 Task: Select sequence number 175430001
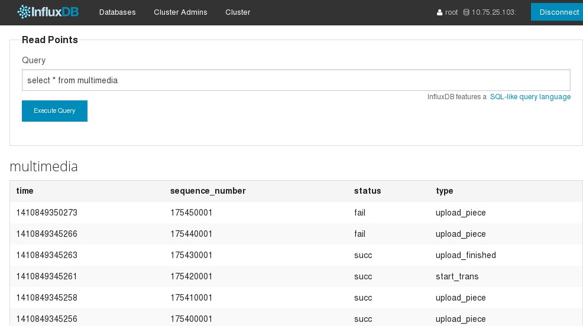(x=192, y=255)
